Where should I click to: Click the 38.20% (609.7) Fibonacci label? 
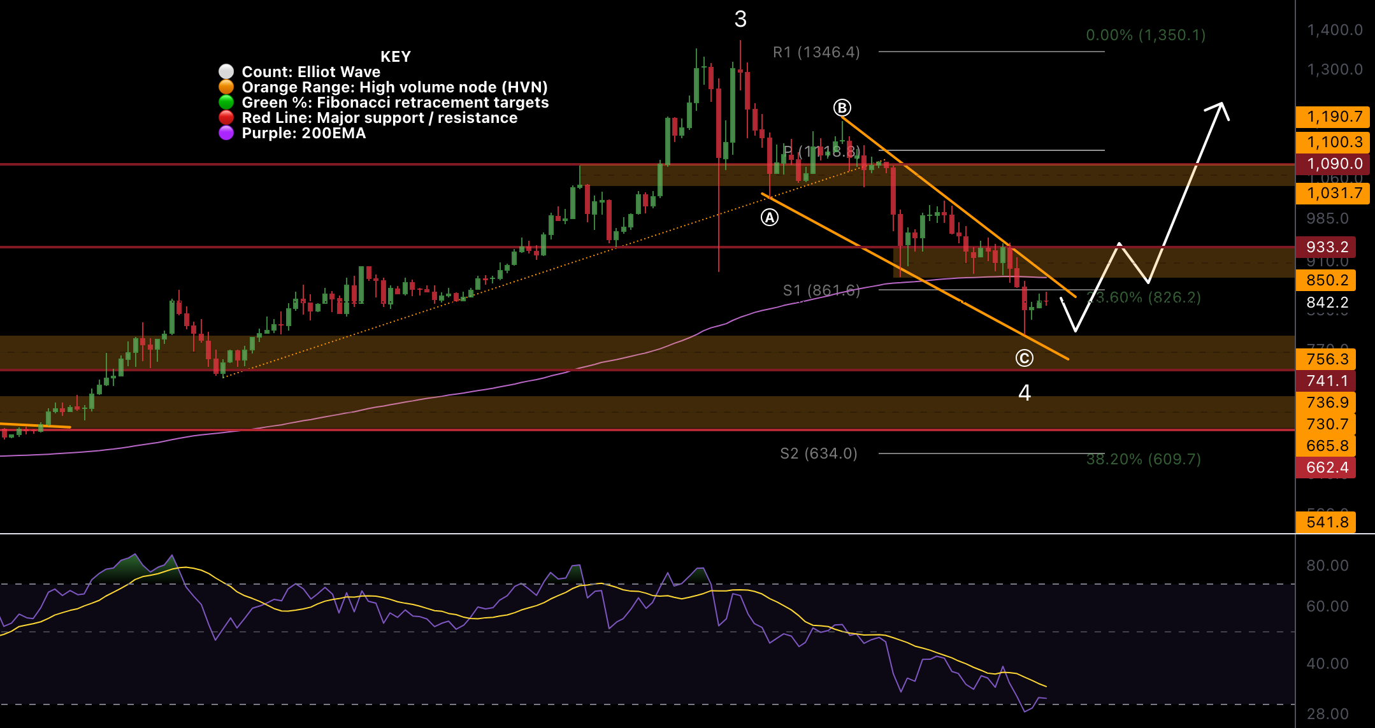pyautogui.click(x=1143, y=459)
